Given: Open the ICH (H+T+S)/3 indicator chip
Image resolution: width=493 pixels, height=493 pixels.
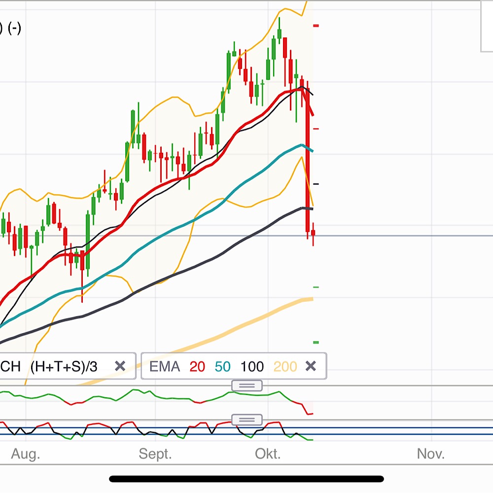Looking at the screenshot, I should point(64,366).
